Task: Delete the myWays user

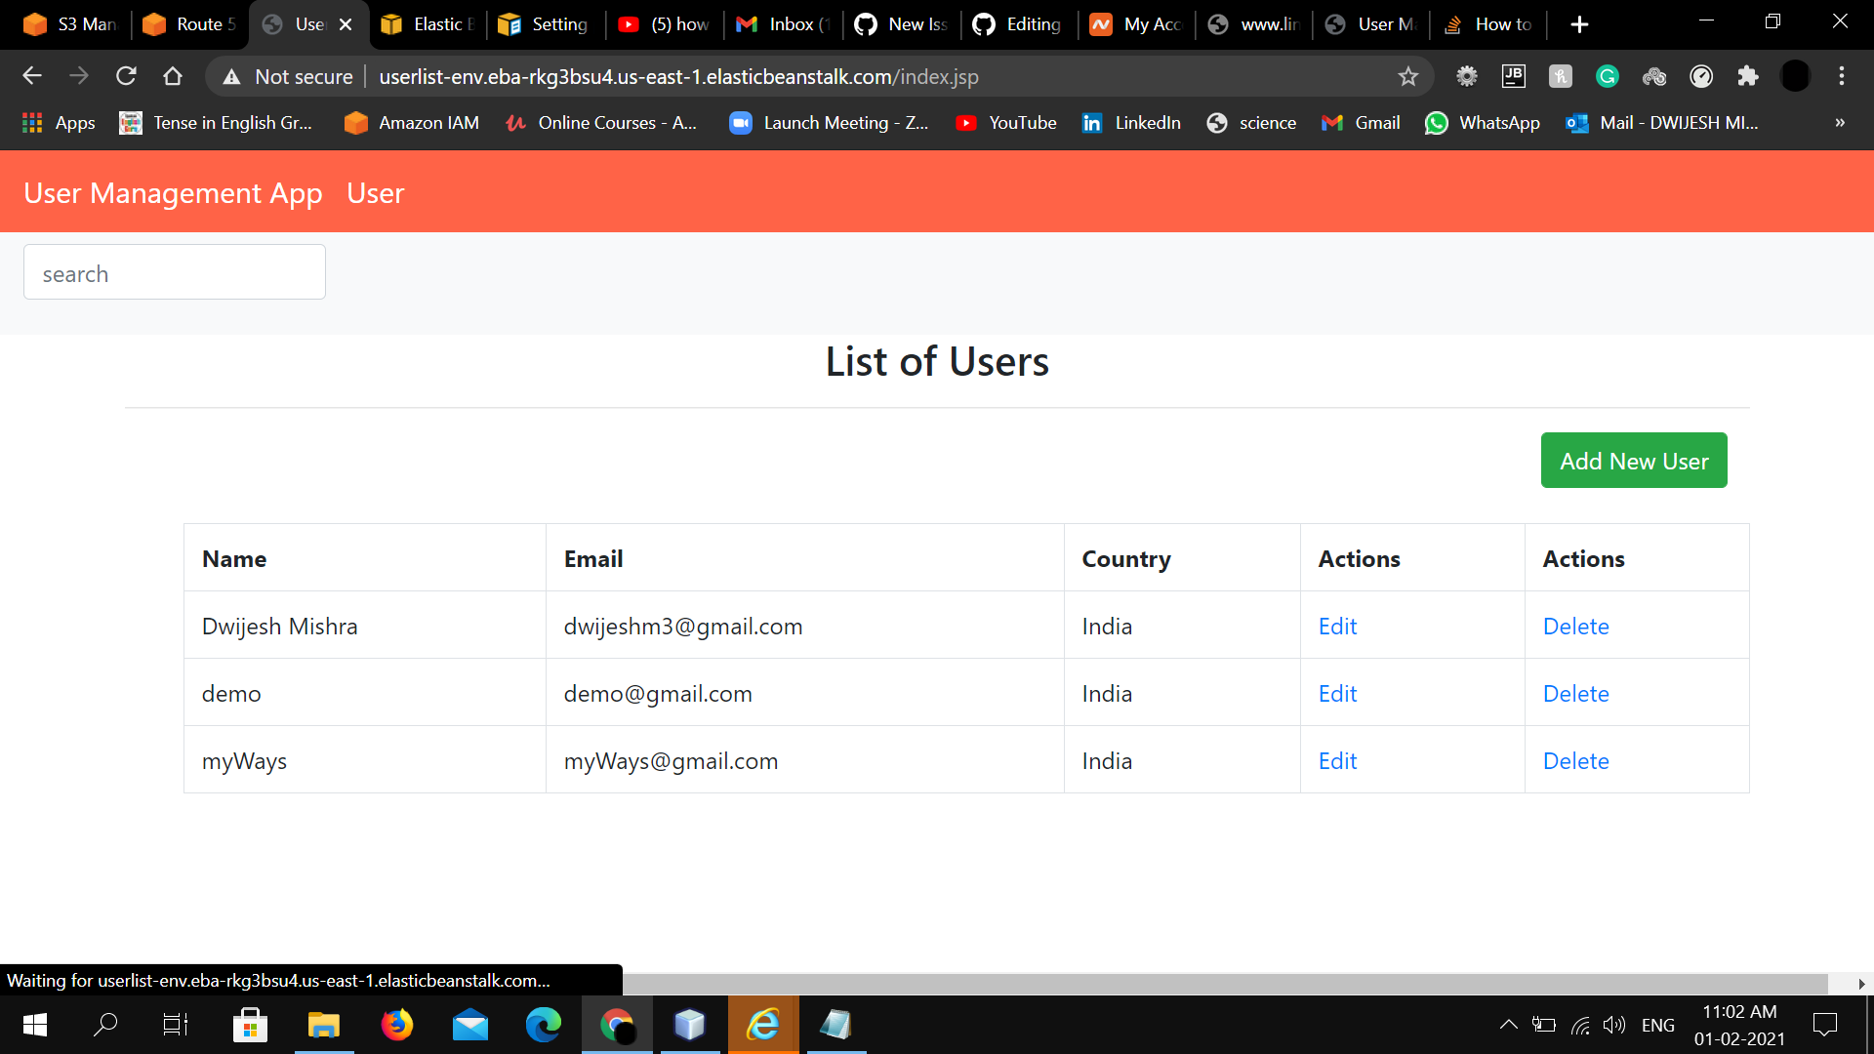Action: pos(1575,761)
